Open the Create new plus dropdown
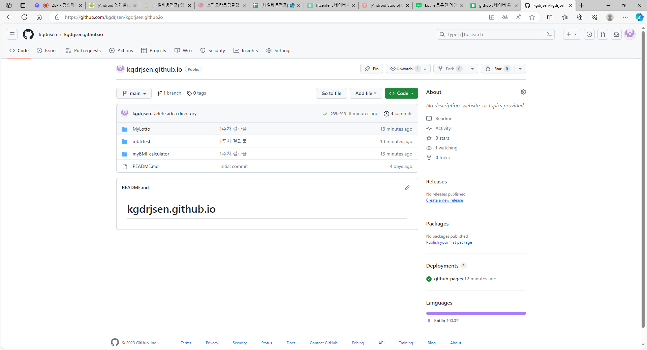647x350 pixels. [572, 34]
